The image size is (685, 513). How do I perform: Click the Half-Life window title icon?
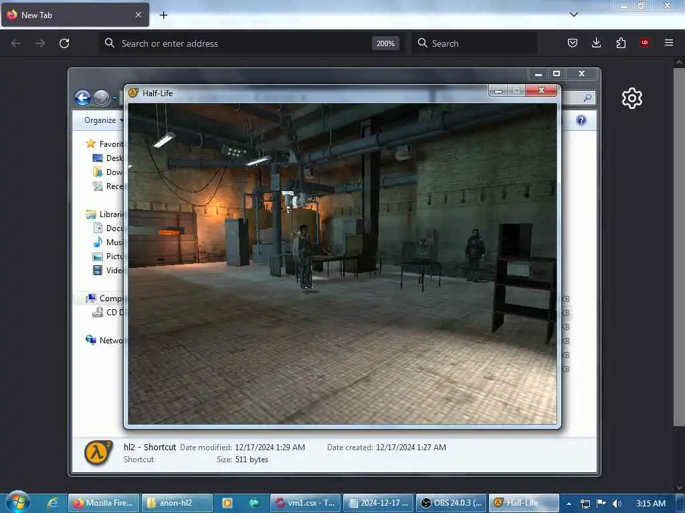[133, 92]
